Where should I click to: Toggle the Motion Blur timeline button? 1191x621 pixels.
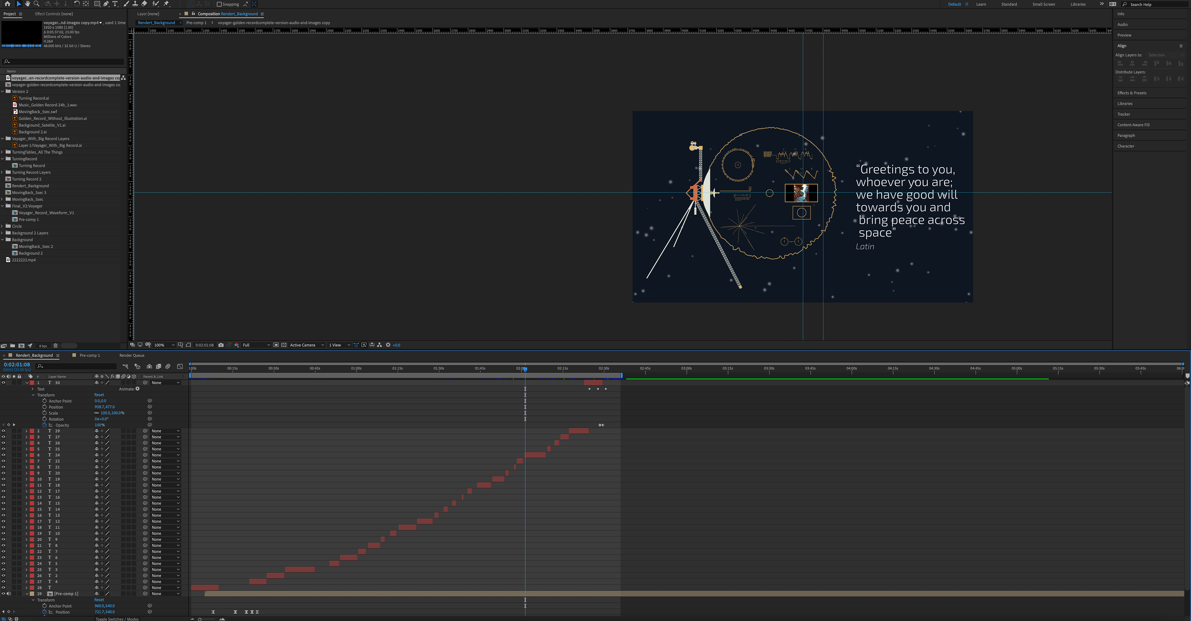click(x=168, y=366)
